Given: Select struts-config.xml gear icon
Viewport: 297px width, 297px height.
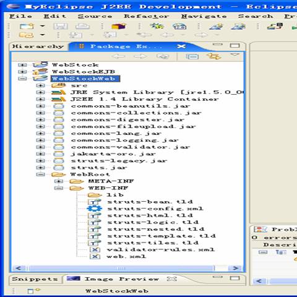Looking at the screenshot, I should [x=95, y=209].
